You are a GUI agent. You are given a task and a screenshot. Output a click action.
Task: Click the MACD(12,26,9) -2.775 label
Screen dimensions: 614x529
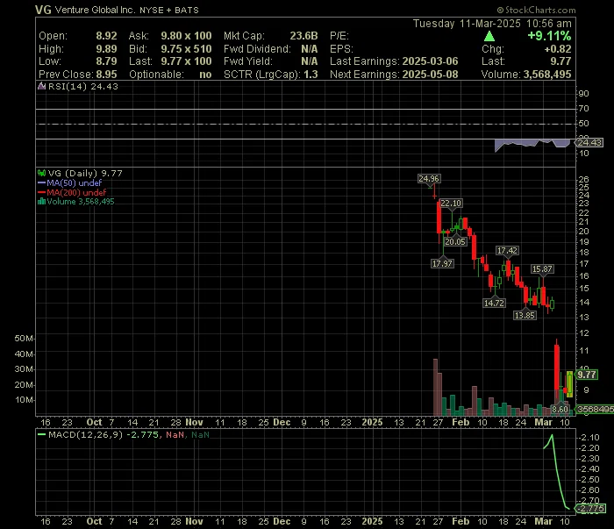(x=104, y=434)
